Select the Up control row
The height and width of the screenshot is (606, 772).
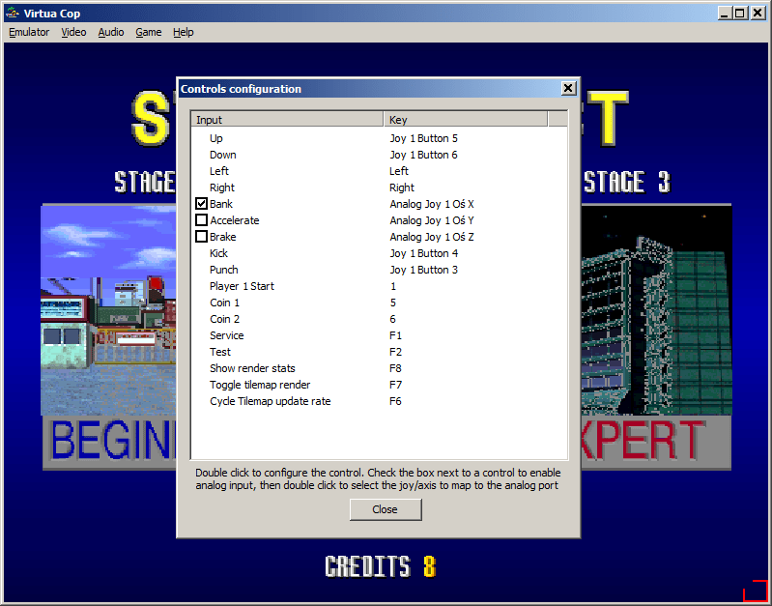pyautogui.click(x=216, y=138)
